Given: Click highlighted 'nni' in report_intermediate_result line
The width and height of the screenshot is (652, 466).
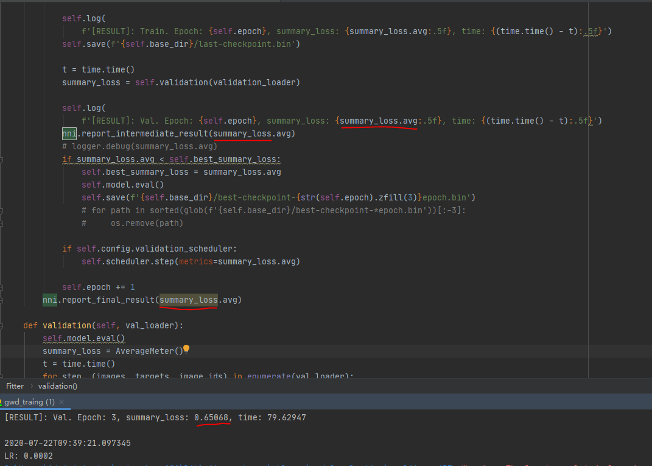Looking at the screenshot, I should [69, 133].
